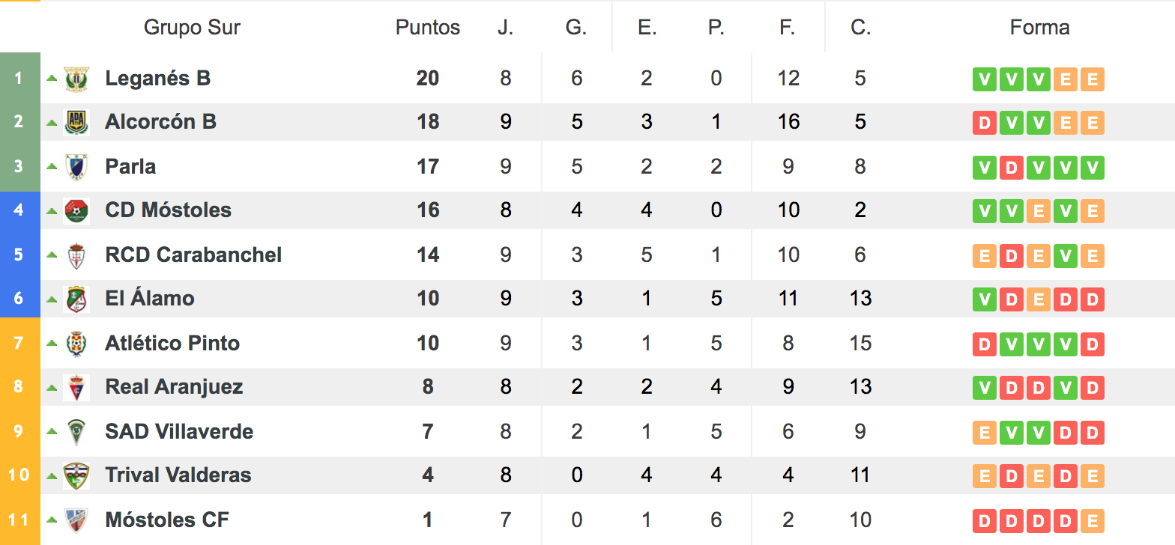Viewport: 1175px width, 545px height.
Task: Click Alcorcón B's red D form badge
Action: (x=984, y=123)
